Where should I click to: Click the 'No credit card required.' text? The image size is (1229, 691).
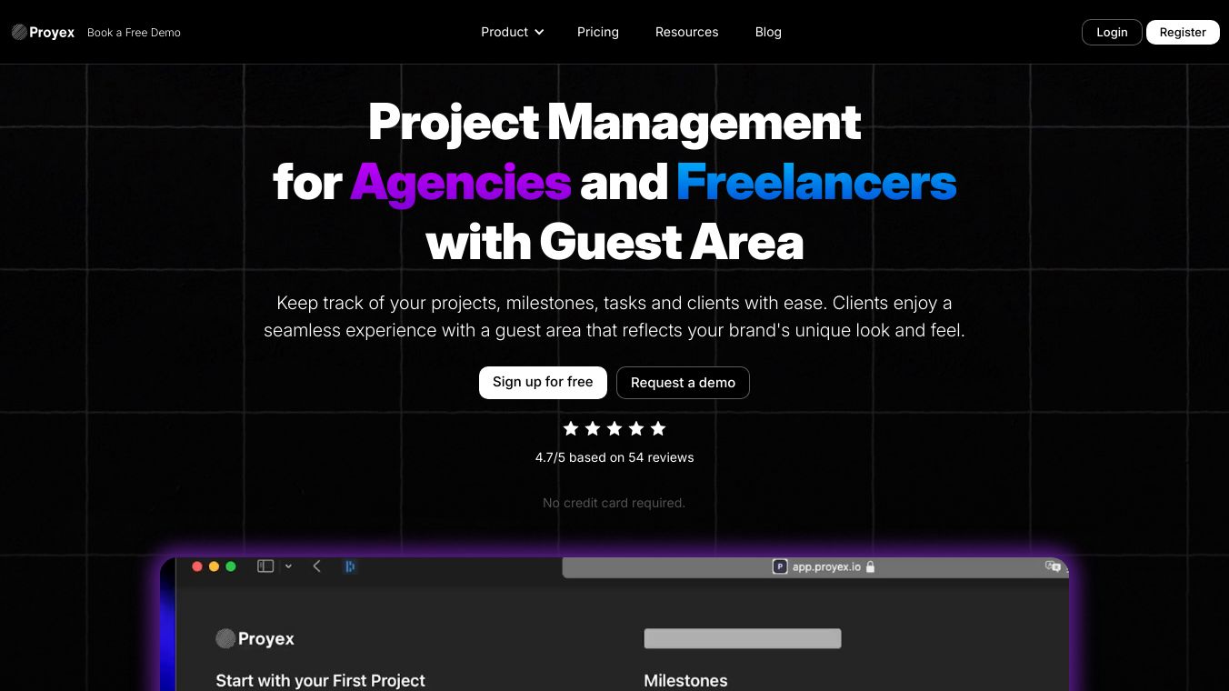click(614, 503)
